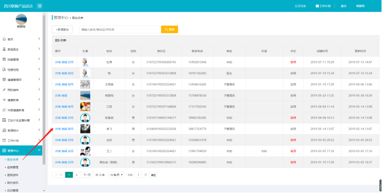Image resolution: width=382 pixels, height=193 pixels.
Task: Expand the 家庭医生 menu chevron
Action: point(39,49)
